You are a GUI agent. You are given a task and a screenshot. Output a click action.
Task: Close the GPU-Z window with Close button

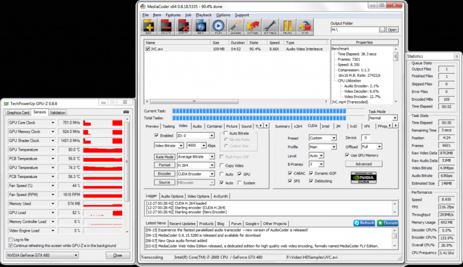(118, 255)
